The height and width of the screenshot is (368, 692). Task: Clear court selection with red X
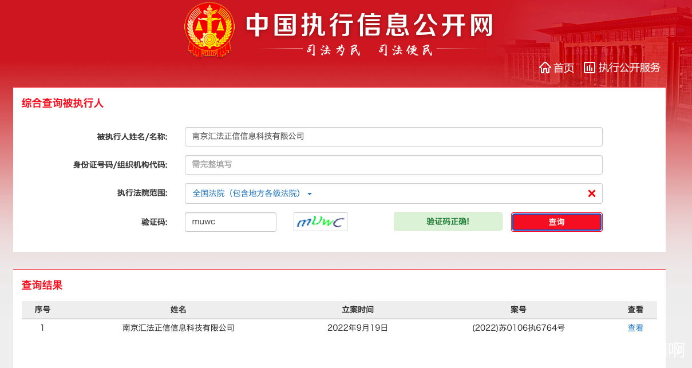coord(592,193)
